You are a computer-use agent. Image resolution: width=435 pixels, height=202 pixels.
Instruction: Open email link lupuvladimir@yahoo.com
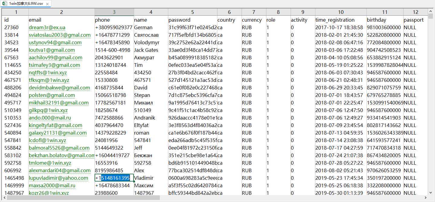[x=58, y=178]
